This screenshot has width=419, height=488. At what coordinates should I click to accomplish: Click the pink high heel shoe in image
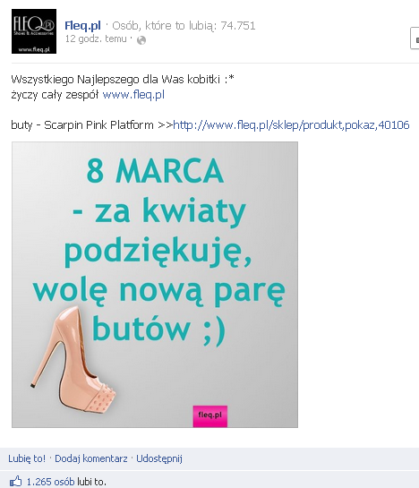click(73, 359)
